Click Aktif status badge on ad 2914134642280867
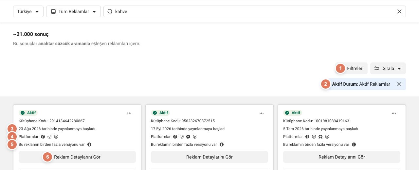419x170 pixels. coord(28,113)
